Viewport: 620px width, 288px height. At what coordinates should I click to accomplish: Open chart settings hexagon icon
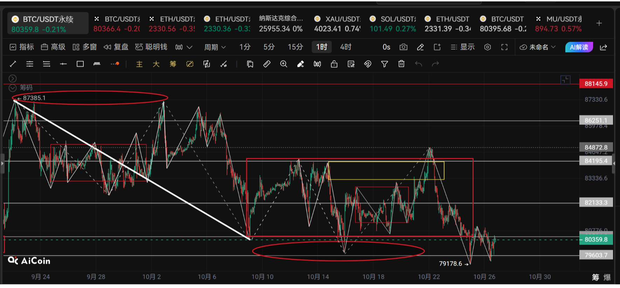tap(488, 47)
